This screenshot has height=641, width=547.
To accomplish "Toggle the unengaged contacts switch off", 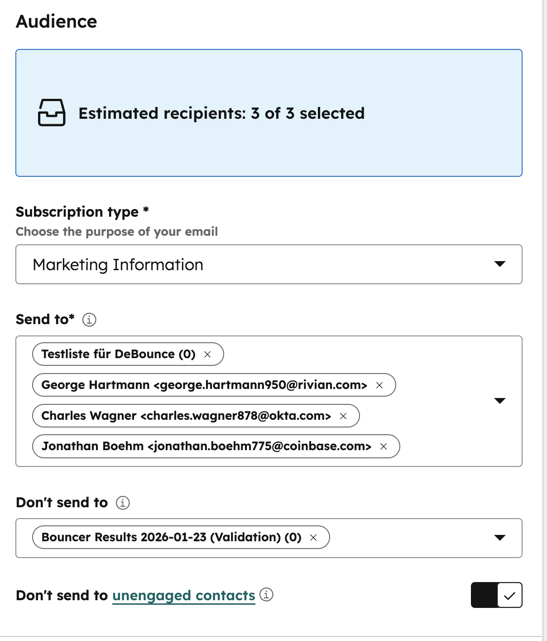I will pos(496,595).
